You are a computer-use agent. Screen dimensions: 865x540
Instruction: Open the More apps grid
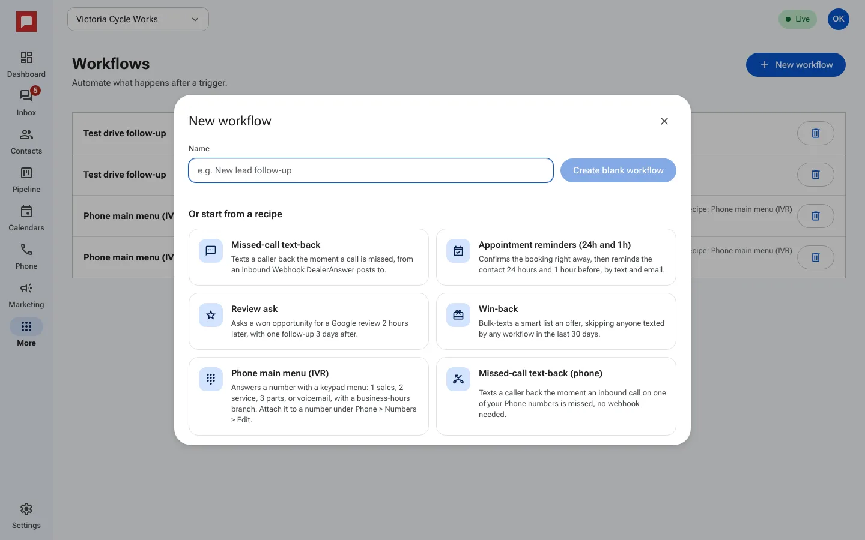[x=26, y=334]
